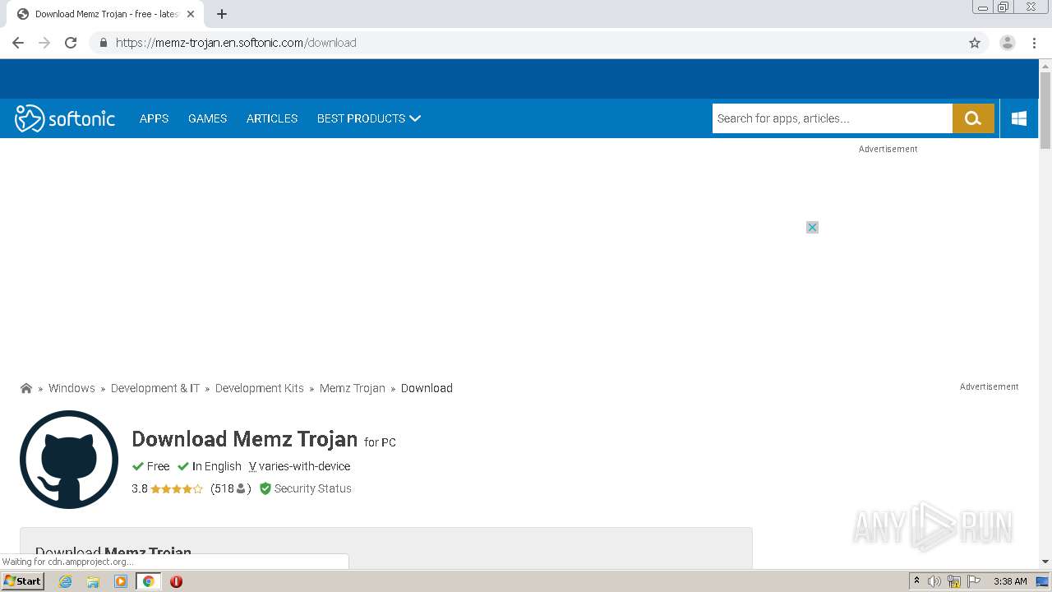Close the Download Memz Trojan tab
Viewport: 1052px width, 592px height.
(191, 14)
